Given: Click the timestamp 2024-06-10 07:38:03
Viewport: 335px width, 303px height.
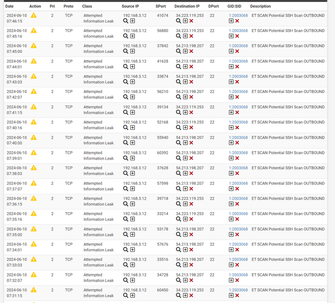Looking at the screenshot, I should pyautogui.click(x=17, y=170).
